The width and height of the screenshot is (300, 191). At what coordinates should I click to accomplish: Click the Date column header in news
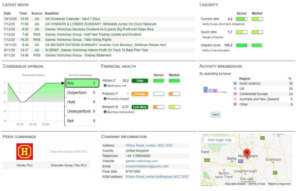click(x=7, y=13)
